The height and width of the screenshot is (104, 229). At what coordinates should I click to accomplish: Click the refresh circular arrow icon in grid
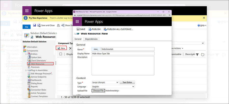[203, 55]
